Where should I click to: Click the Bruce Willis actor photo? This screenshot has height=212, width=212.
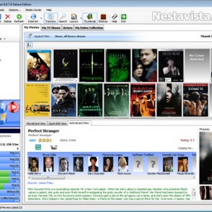[48, 164]
